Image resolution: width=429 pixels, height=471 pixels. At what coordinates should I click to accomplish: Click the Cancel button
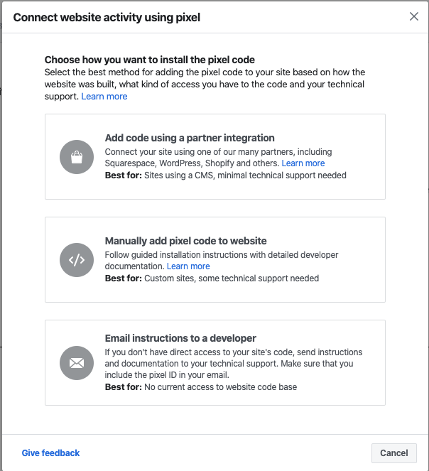394,453
